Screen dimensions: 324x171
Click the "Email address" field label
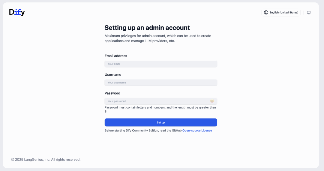(116, 56)
